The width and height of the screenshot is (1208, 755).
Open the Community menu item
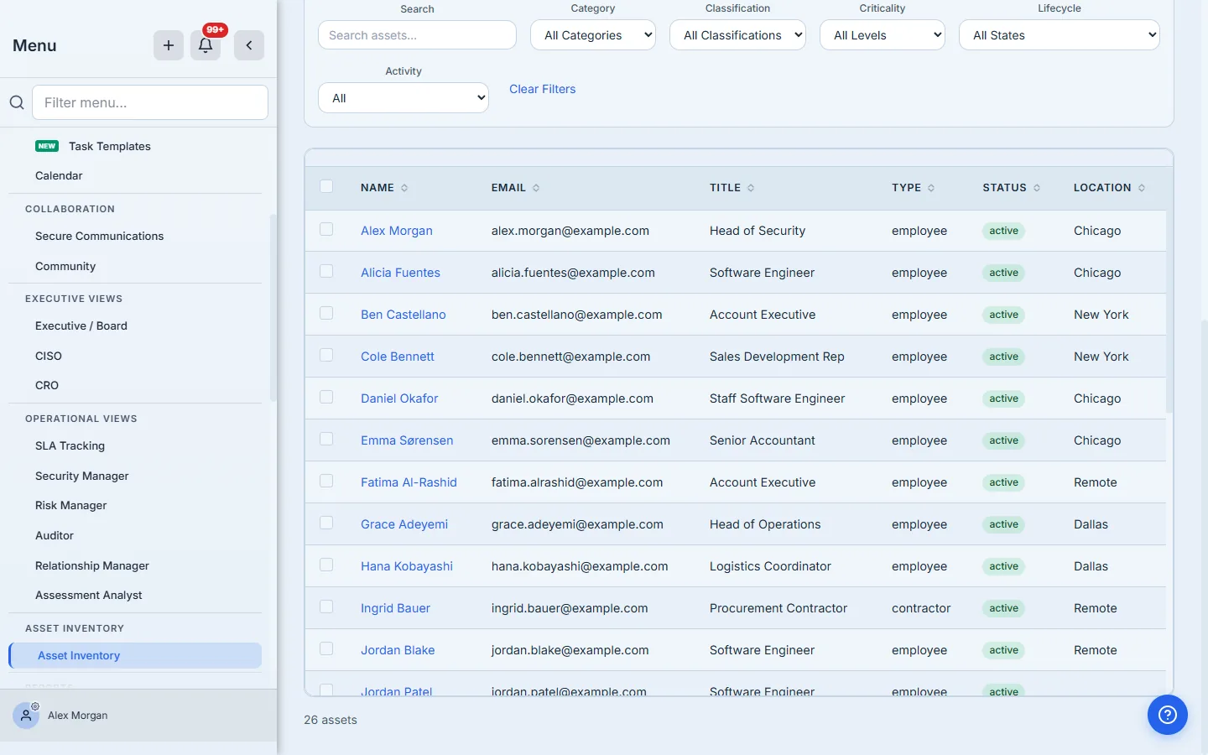click(65, 266)
